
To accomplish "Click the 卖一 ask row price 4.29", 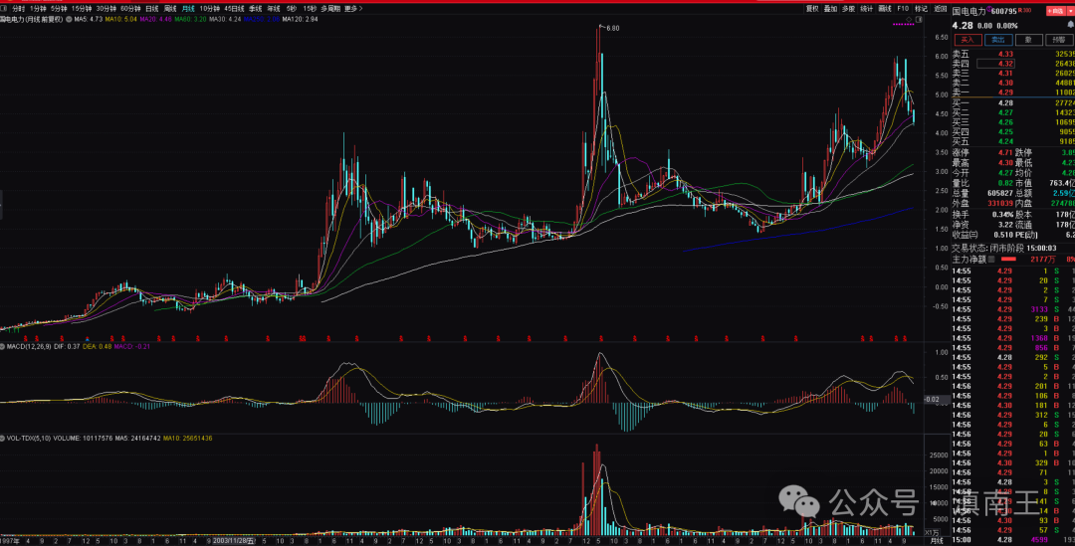I will click(1005, 92).
